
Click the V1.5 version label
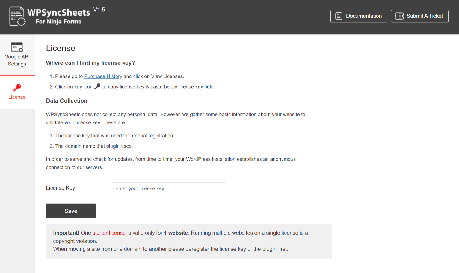coord(99,10)
